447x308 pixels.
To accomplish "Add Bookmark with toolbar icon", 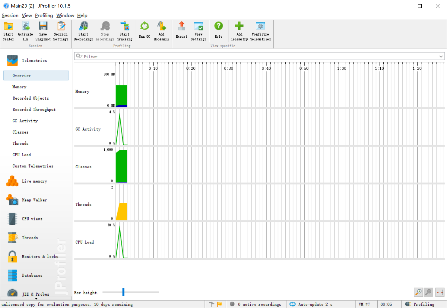I will (x=161, y=31).
